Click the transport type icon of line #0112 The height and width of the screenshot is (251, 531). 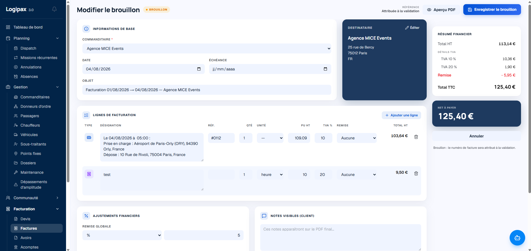point(89,137)
